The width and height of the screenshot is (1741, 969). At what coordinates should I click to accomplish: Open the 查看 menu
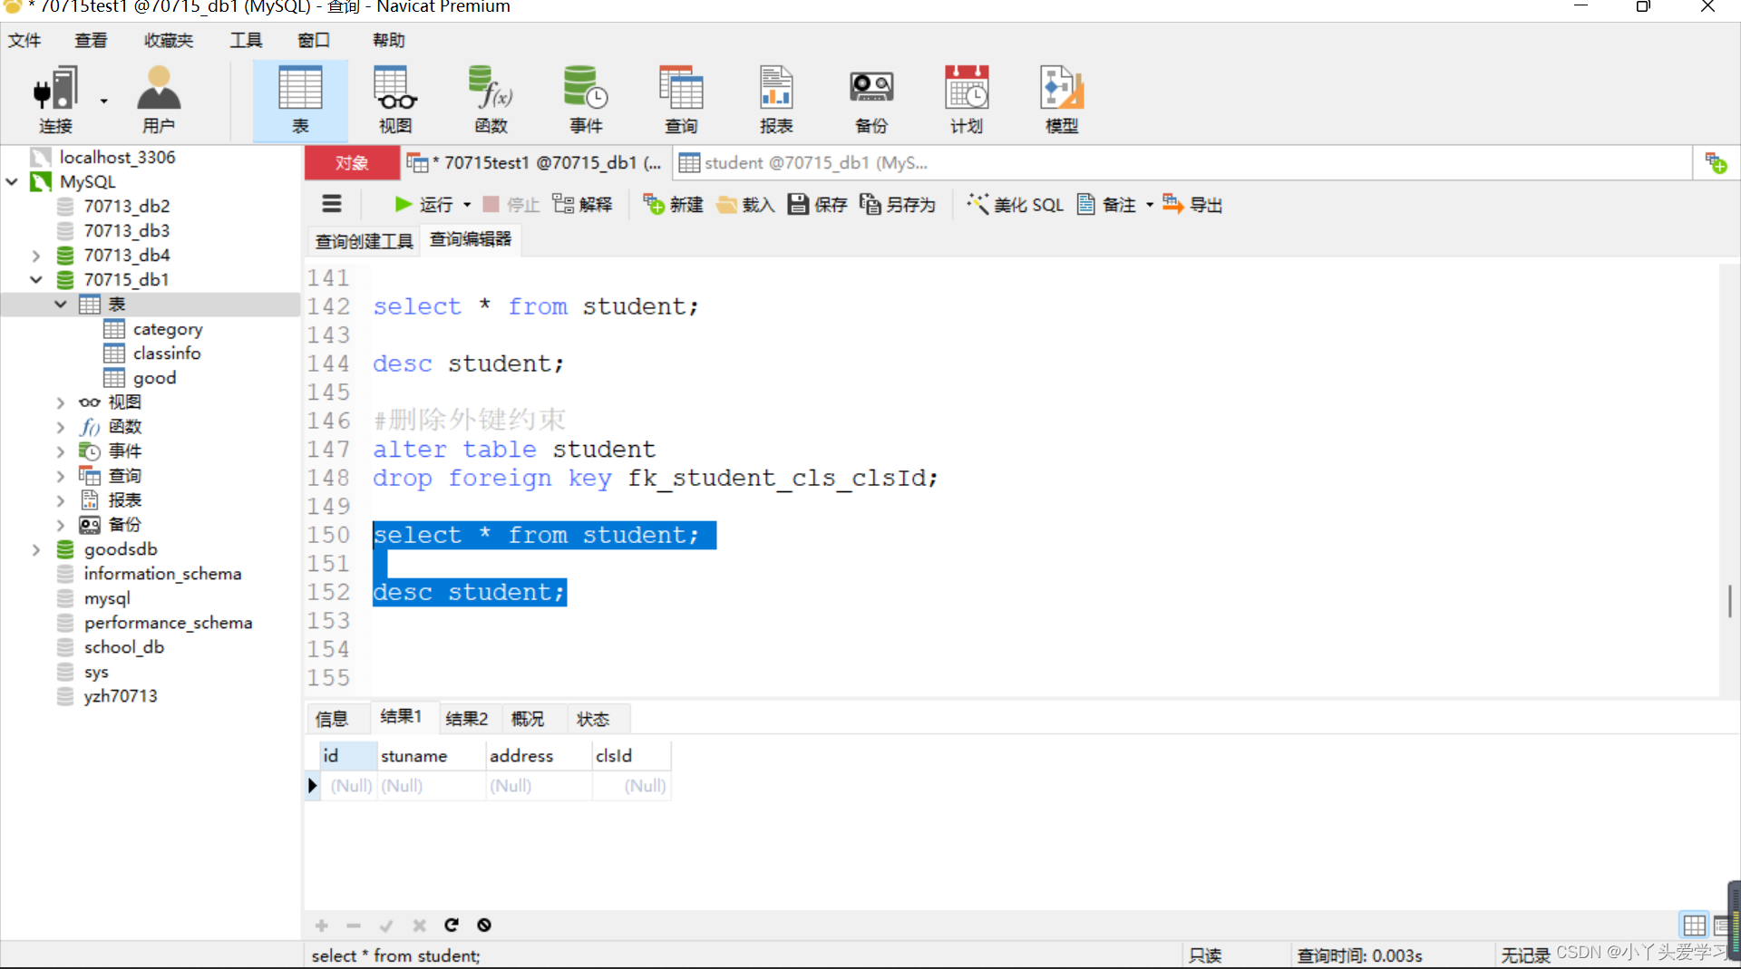(91, 41)
